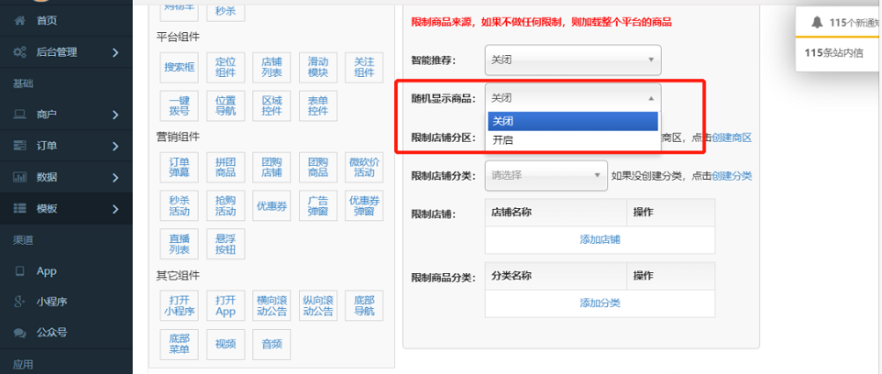Expand the 后台管理 sidebar chevron

coord(115,52)
